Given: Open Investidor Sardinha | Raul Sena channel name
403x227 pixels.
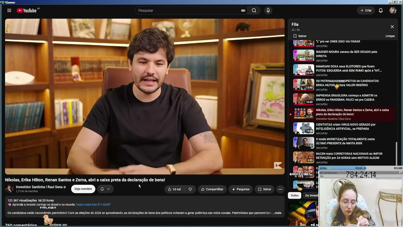Looking at the screenshot, I should tap(39, 187).
